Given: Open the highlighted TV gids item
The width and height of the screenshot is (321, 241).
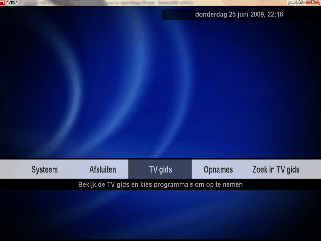Looking at the screenshot, I should [x=160, y=170].
